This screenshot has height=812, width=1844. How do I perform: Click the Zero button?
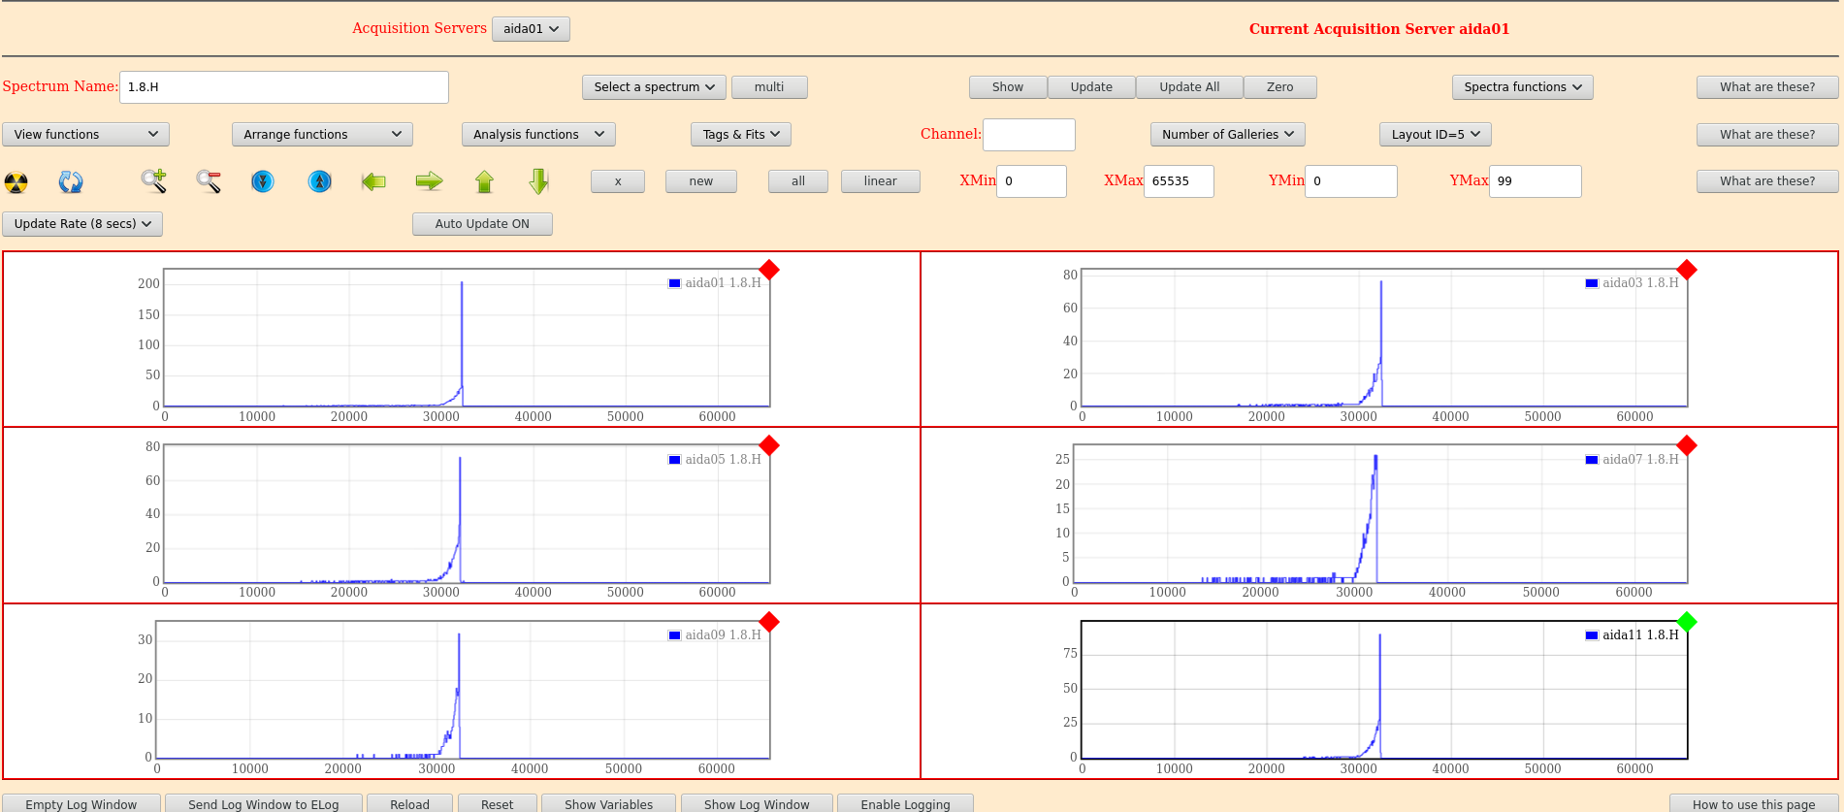[x=1279, y=87]
